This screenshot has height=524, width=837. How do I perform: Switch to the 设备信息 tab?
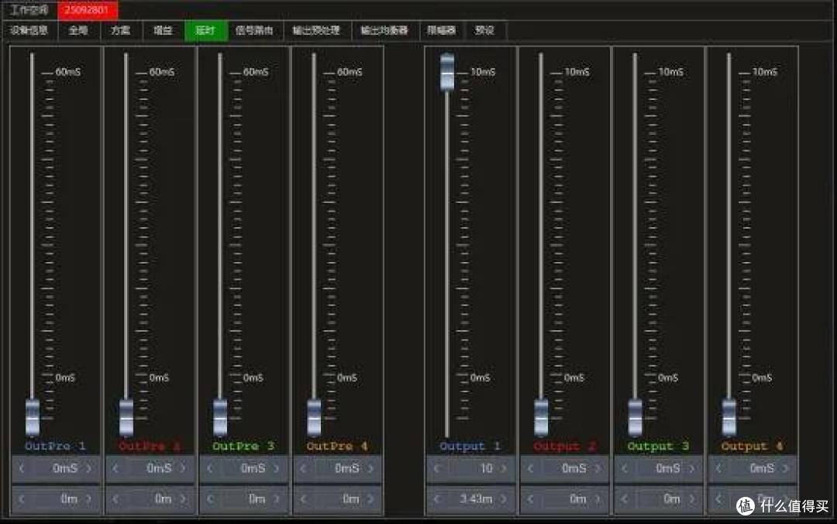pos(29,30)
